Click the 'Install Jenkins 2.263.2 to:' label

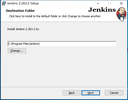[23, 29]
